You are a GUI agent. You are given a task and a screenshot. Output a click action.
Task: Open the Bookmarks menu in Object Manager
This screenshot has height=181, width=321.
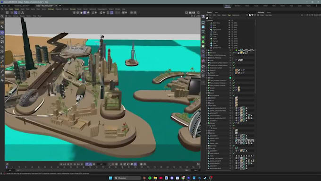pyautogui.click(x=236, y=15)
